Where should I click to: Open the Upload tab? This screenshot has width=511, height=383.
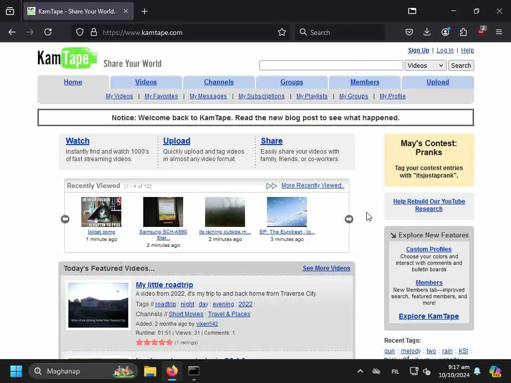pyautogui.click(x=438, y=82)
